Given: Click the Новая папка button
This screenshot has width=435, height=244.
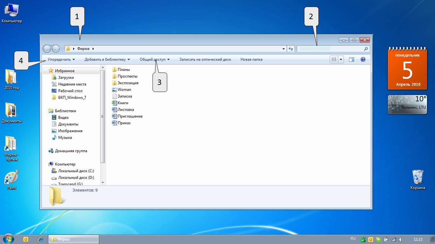Looking at the screenshot, I should coord(251,59).
